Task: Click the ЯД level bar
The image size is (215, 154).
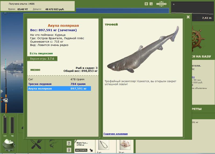Action: click(12, 125)
